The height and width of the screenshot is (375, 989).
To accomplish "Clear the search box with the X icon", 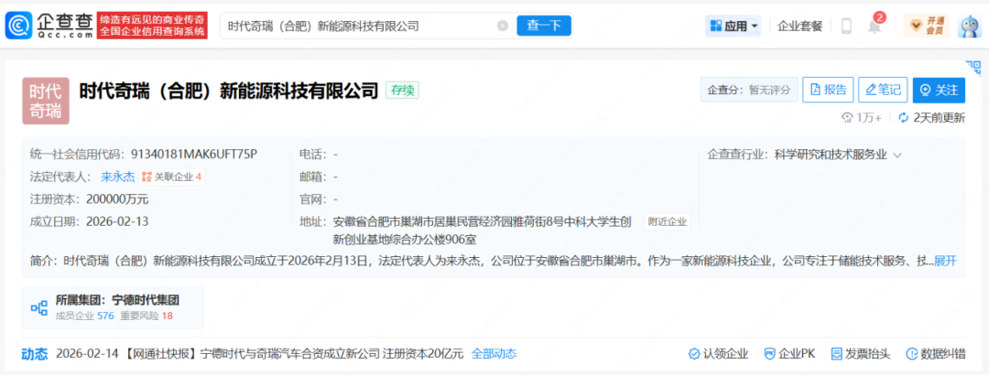I will click(x=502, y=26).
